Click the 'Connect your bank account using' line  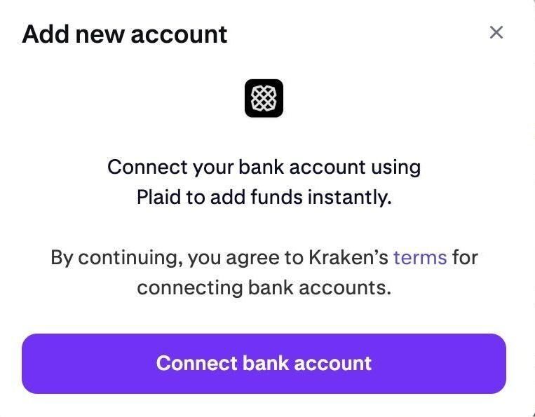264,168
